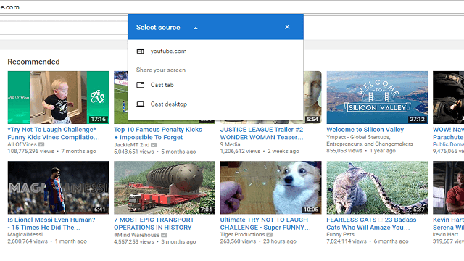Viewport: 464px width, 261px height.
Task: Open the epic transport operations thumbnail
Action: coord(165,187)
